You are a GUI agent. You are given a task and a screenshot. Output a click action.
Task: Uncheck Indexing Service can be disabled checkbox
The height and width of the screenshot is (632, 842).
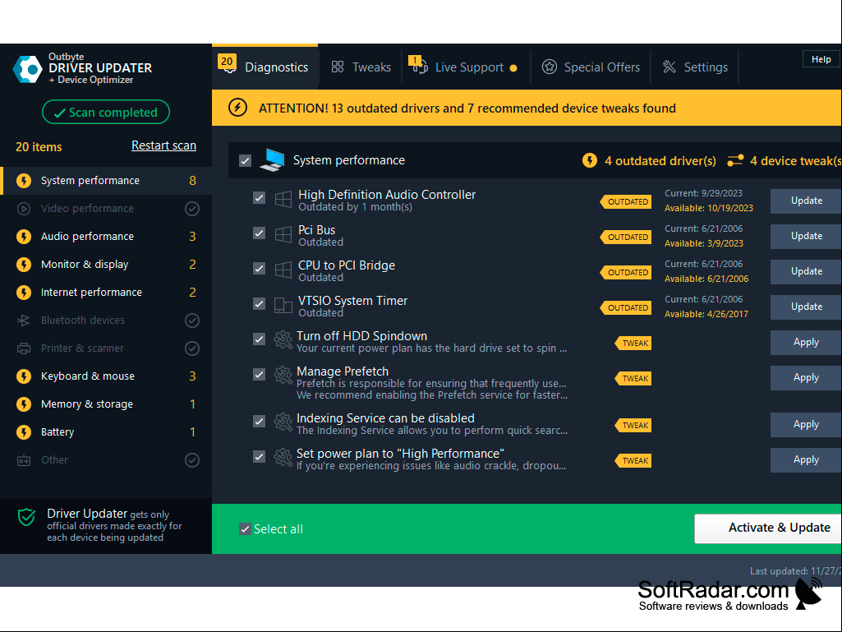(259, 422)
